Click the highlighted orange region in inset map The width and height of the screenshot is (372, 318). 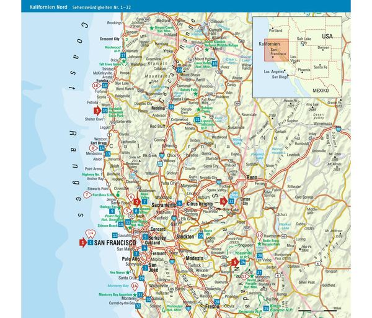pos(277,50)
